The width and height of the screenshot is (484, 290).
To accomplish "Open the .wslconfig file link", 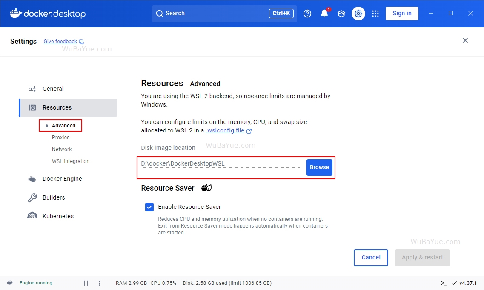I will [225, 130].
